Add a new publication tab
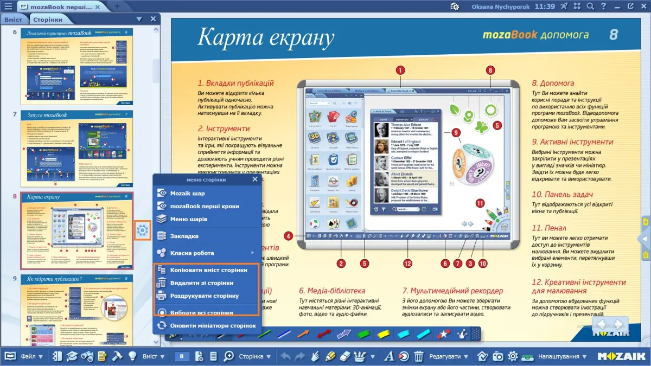 117,7
